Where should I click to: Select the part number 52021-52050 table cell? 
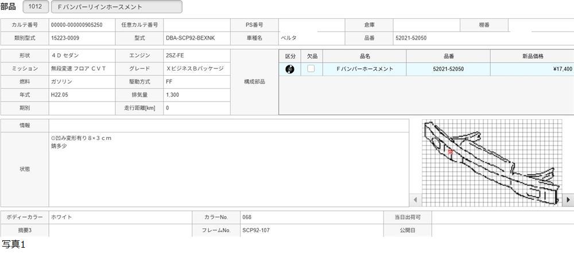click(x=448, y=69)
